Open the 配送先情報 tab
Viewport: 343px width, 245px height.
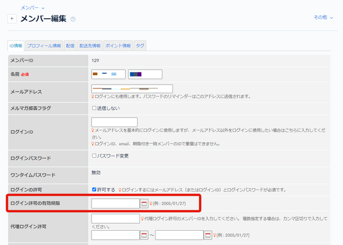(x=90, y=46)
